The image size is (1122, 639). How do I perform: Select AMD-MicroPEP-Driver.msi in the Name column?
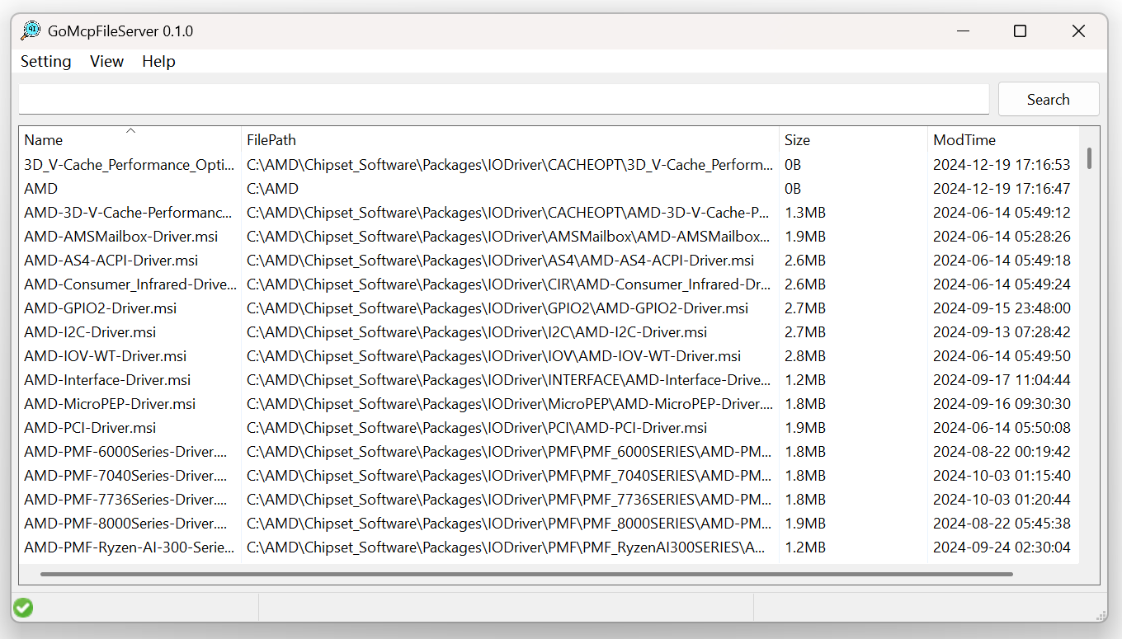click(110, 404)
